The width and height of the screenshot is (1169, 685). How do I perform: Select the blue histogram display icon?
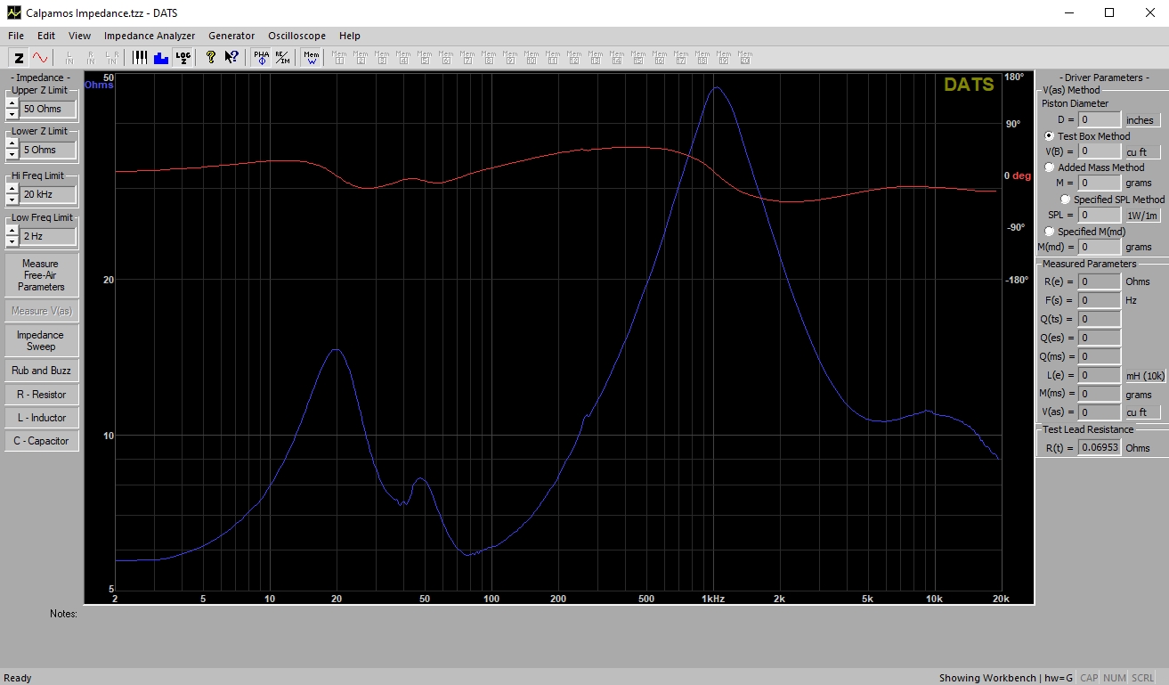[x=161, y=57]
